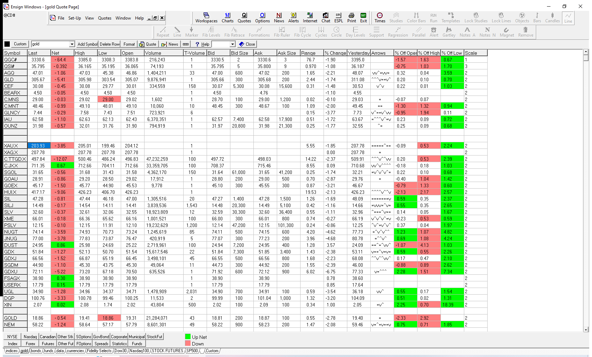Switch to the indices page tab
The width and height of the screenshot is (592, 357).
[x=12, y=351]
